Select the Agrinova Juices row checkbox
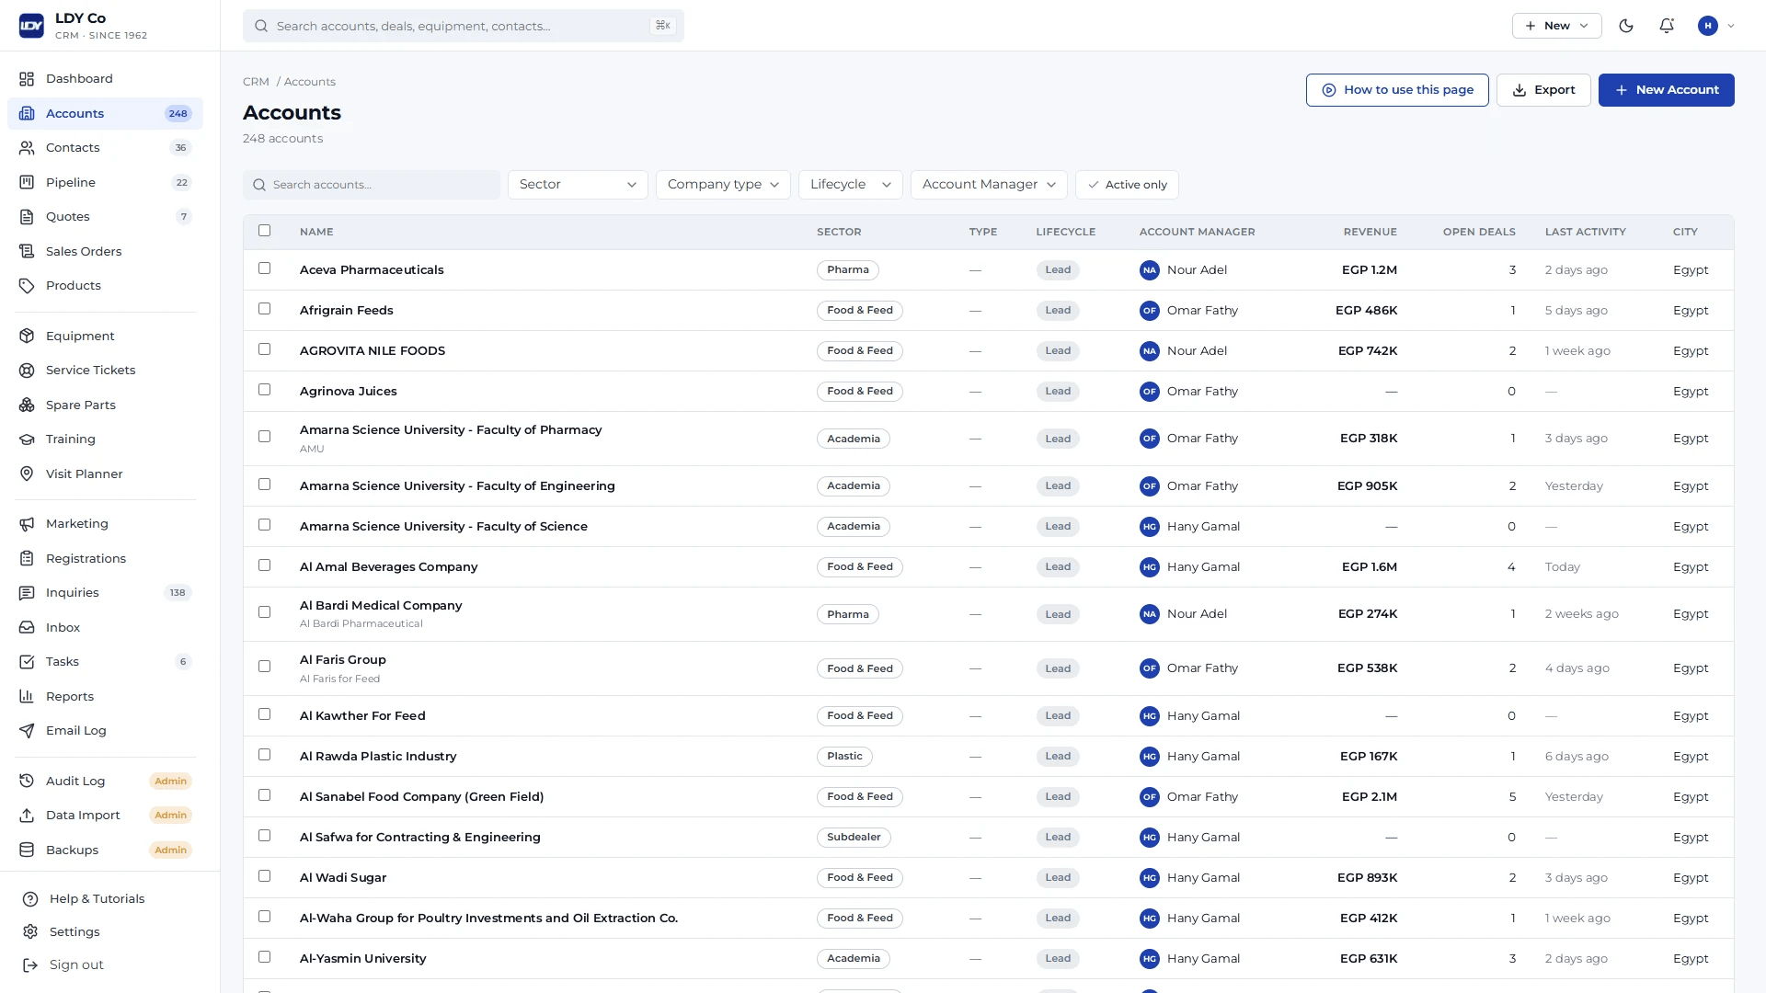1766x993 pixels. pyautogui.click(x=265, y=390)
